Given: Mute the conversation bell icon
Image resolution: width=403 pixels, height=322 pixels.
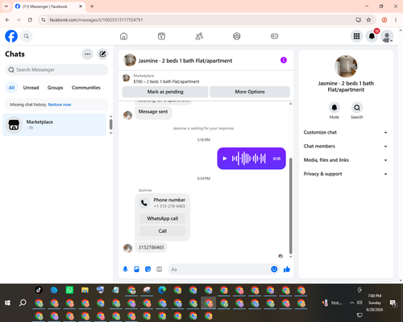Looking at the screenshot, I should click(334, 108).
